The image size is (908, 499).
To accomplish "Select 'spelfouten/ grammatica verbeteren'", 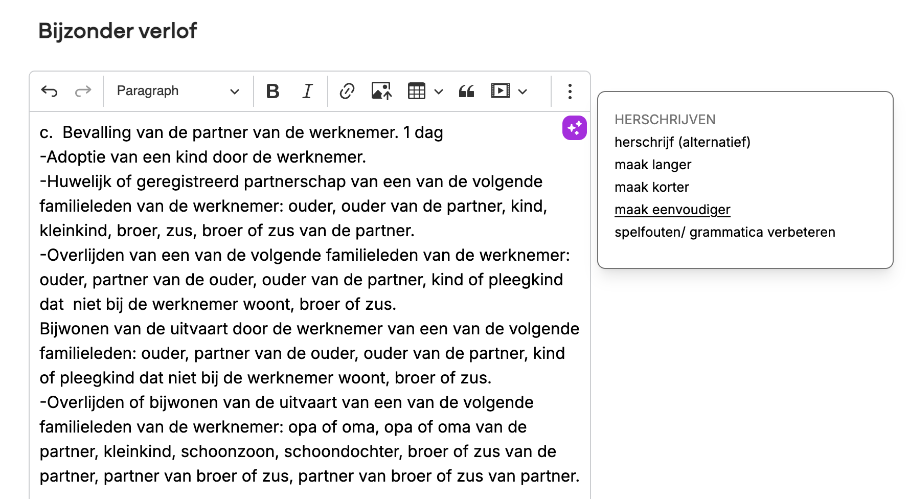I will pos(725,232).
